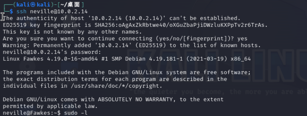Screen dimensions: 307x116
Task: Click the neville@Fawkes:~$ shell prompt
Action: [x=32, y=113]
